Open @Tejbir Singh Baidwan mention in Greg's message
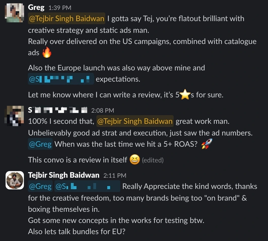The height and width of the screenshot is (241, 268). pyautogui.click(x=66, y=19)
